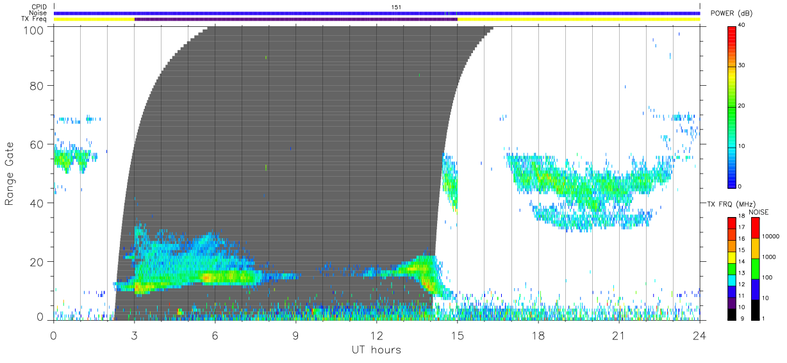Click the blue Noise strip at top
This screenshot has width=787, height=363.
pyautogui.click(x=377, y=13)
